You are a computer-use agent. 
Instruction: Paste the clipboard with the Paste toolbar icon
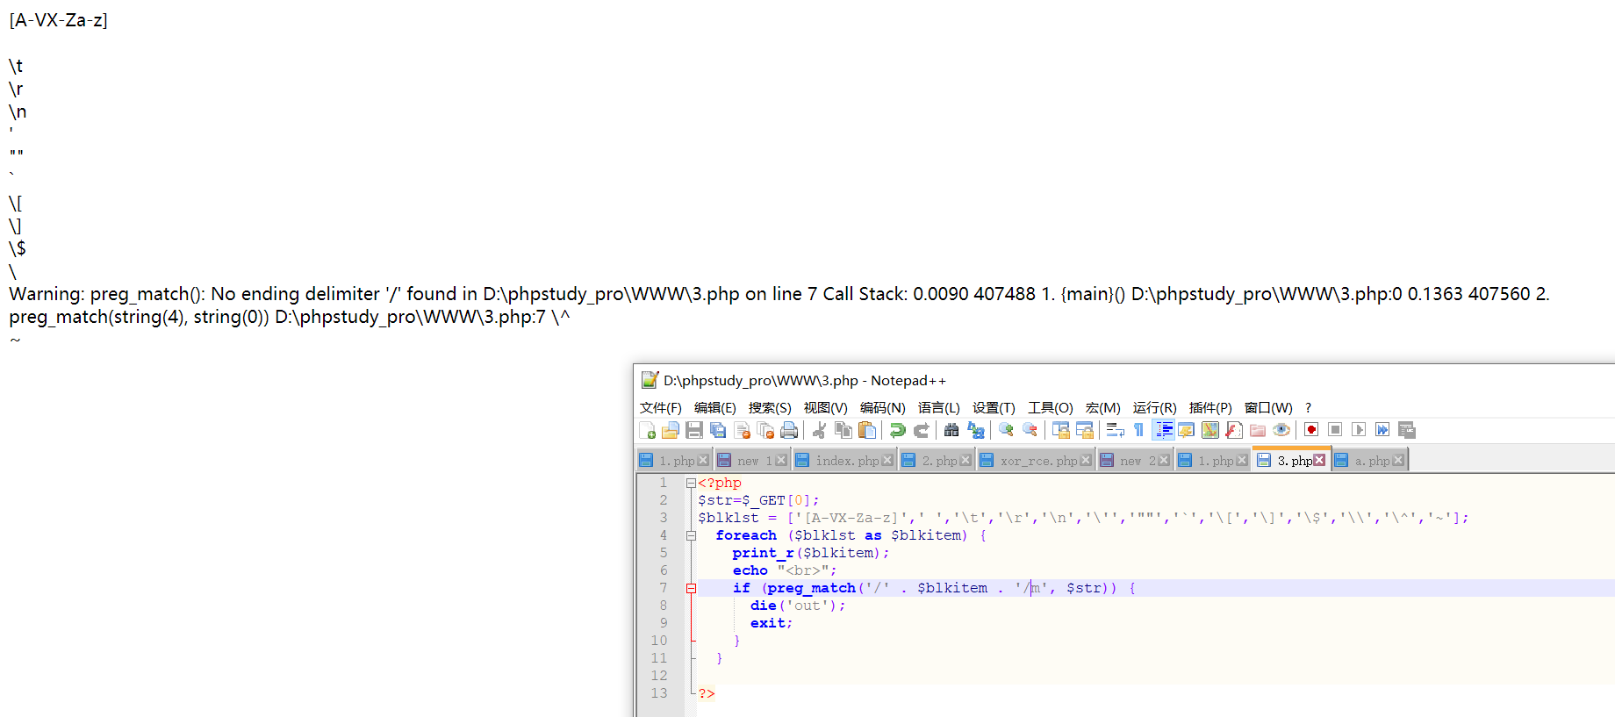coord(867,430)
